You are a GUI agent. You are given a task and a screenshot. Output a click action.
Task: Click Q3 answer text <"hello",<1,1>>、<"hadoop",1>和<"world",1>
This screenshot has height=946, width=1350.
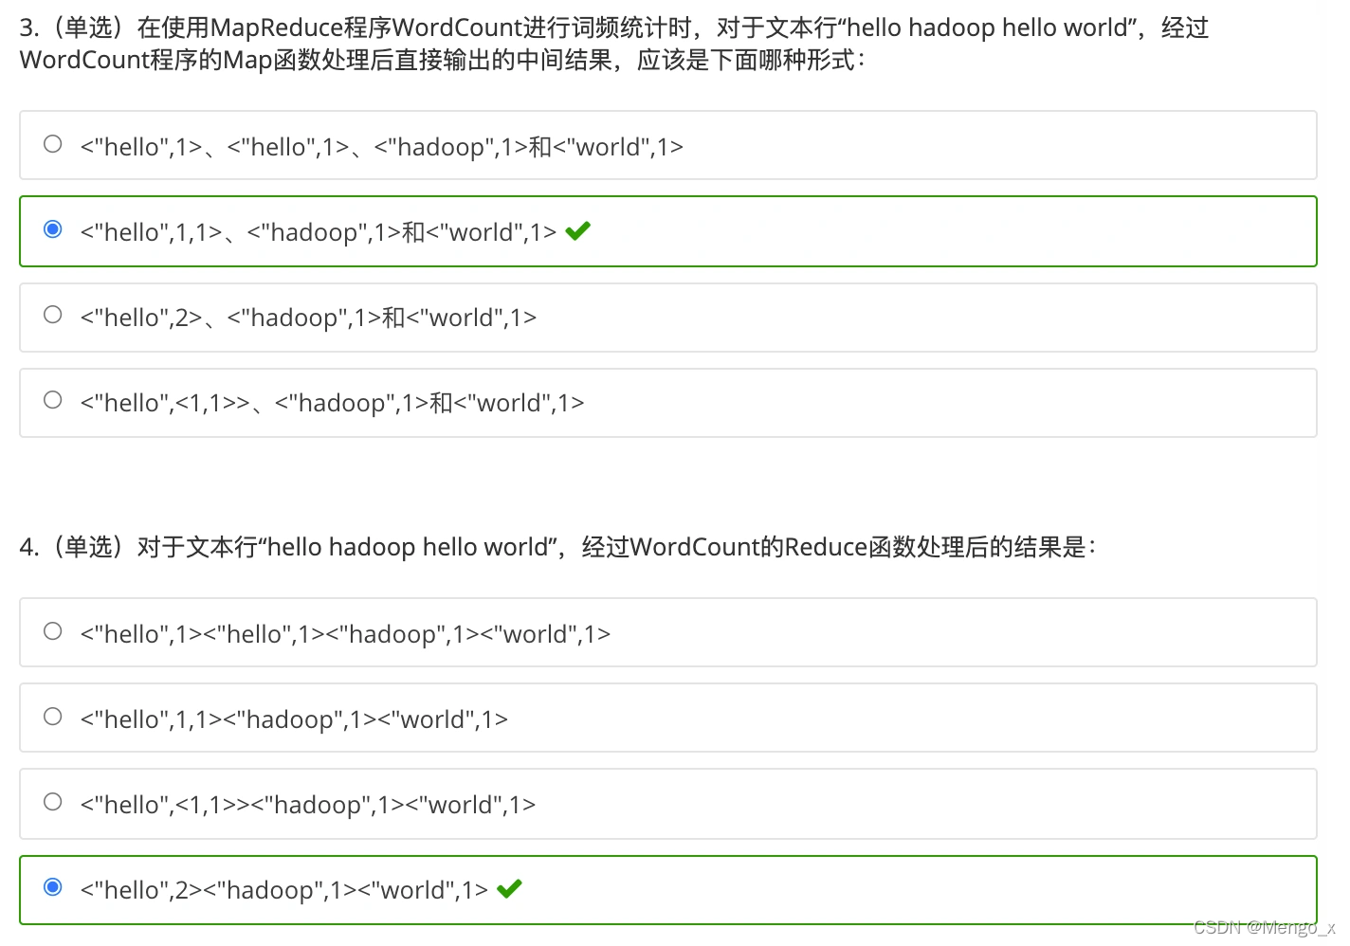point(333,403)
